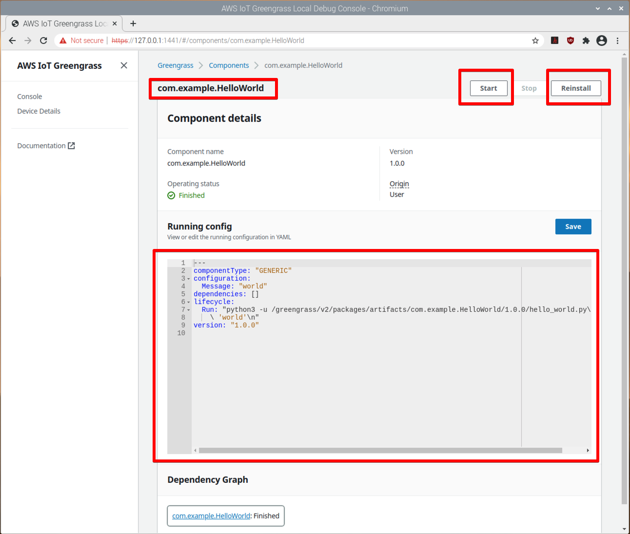This screenshot has height=534, width=630.
Task: Reinstall the HelloWorld component
Action: pos(575,88)
